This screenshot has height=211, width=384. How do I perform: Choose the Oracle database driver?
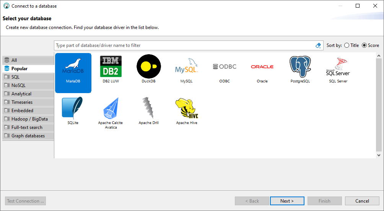pos(262,69)
